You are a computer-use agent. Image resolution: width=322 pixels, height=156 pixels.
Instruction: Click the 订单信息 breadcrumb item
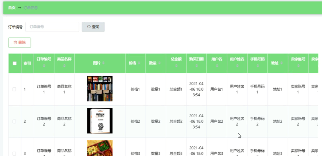coord(31,8)
